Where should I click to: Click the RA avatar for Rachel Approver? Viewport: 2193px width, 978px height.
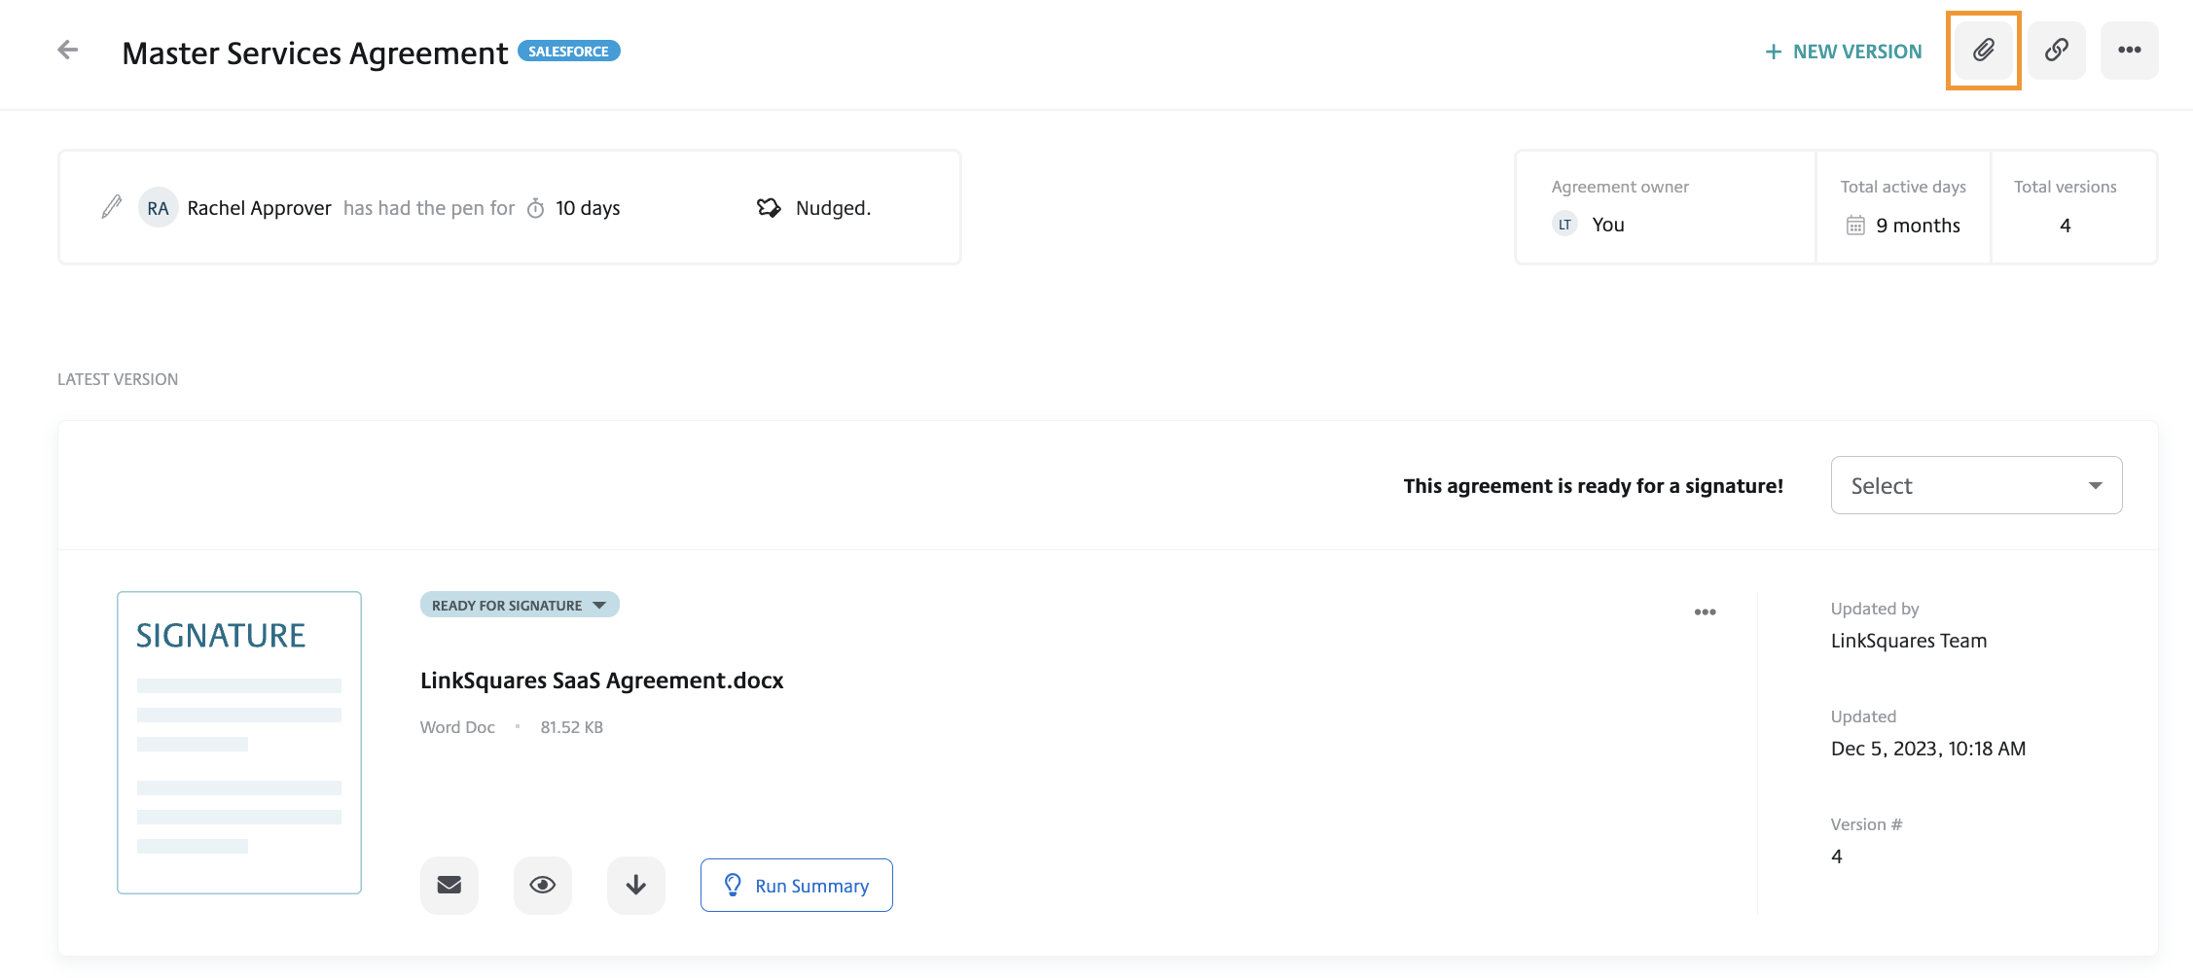158,207
